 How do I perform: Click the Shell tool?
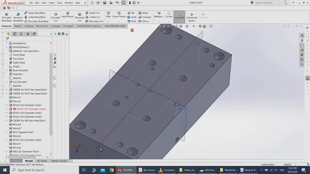pyautogui.click(x=132, y=21)
